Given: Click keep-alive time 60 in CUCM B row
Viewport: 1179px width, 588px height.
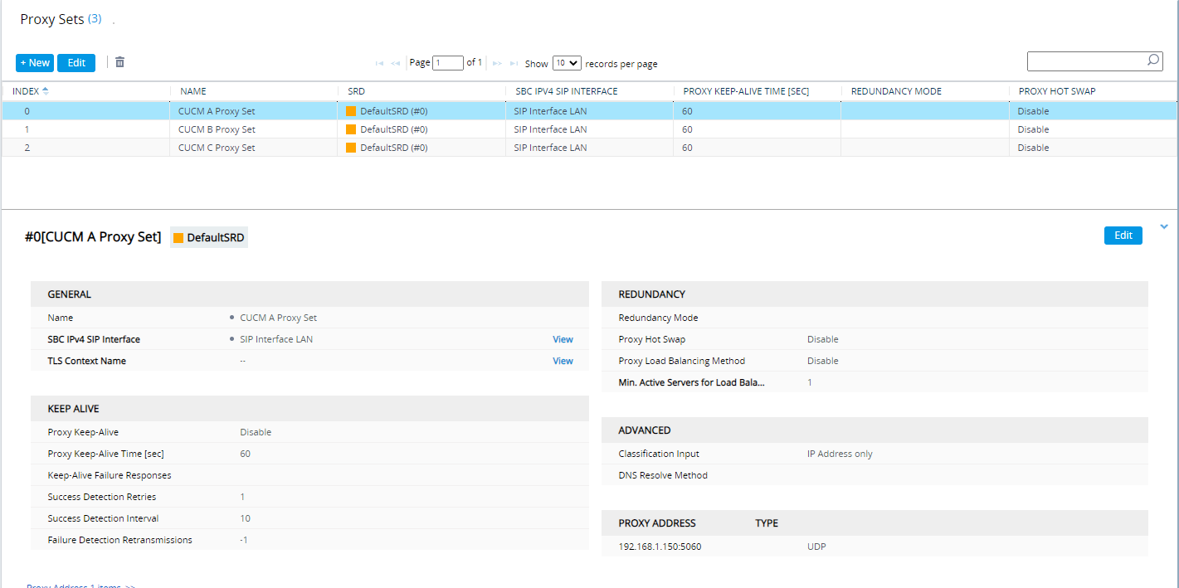Looking at the screenshot, I should click(688, 129).
